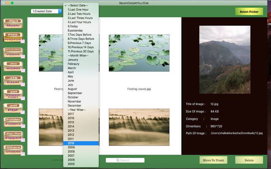271x169 pixels.
Task: Open the Created Date sort dropdown
Action: point(46,11)
